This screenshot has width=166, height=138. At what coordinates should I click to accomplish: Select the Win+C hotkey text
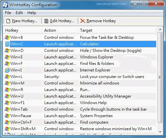click(17, 44)
